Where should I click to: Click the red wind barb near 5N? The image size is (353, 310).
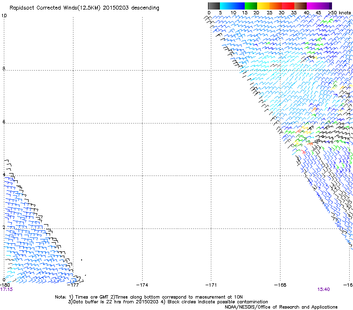pyautogui.click(x=303, y=152)
